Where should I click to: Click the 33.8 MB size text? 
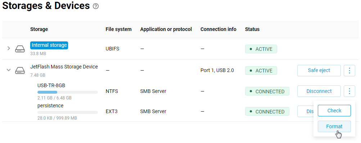(x=38, y=54)
